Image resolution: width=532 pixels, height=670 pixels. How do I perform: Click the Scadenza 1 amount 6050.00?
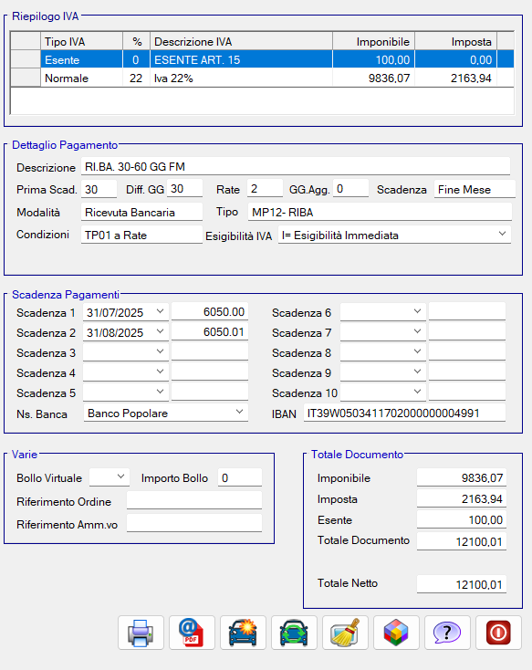209,311
